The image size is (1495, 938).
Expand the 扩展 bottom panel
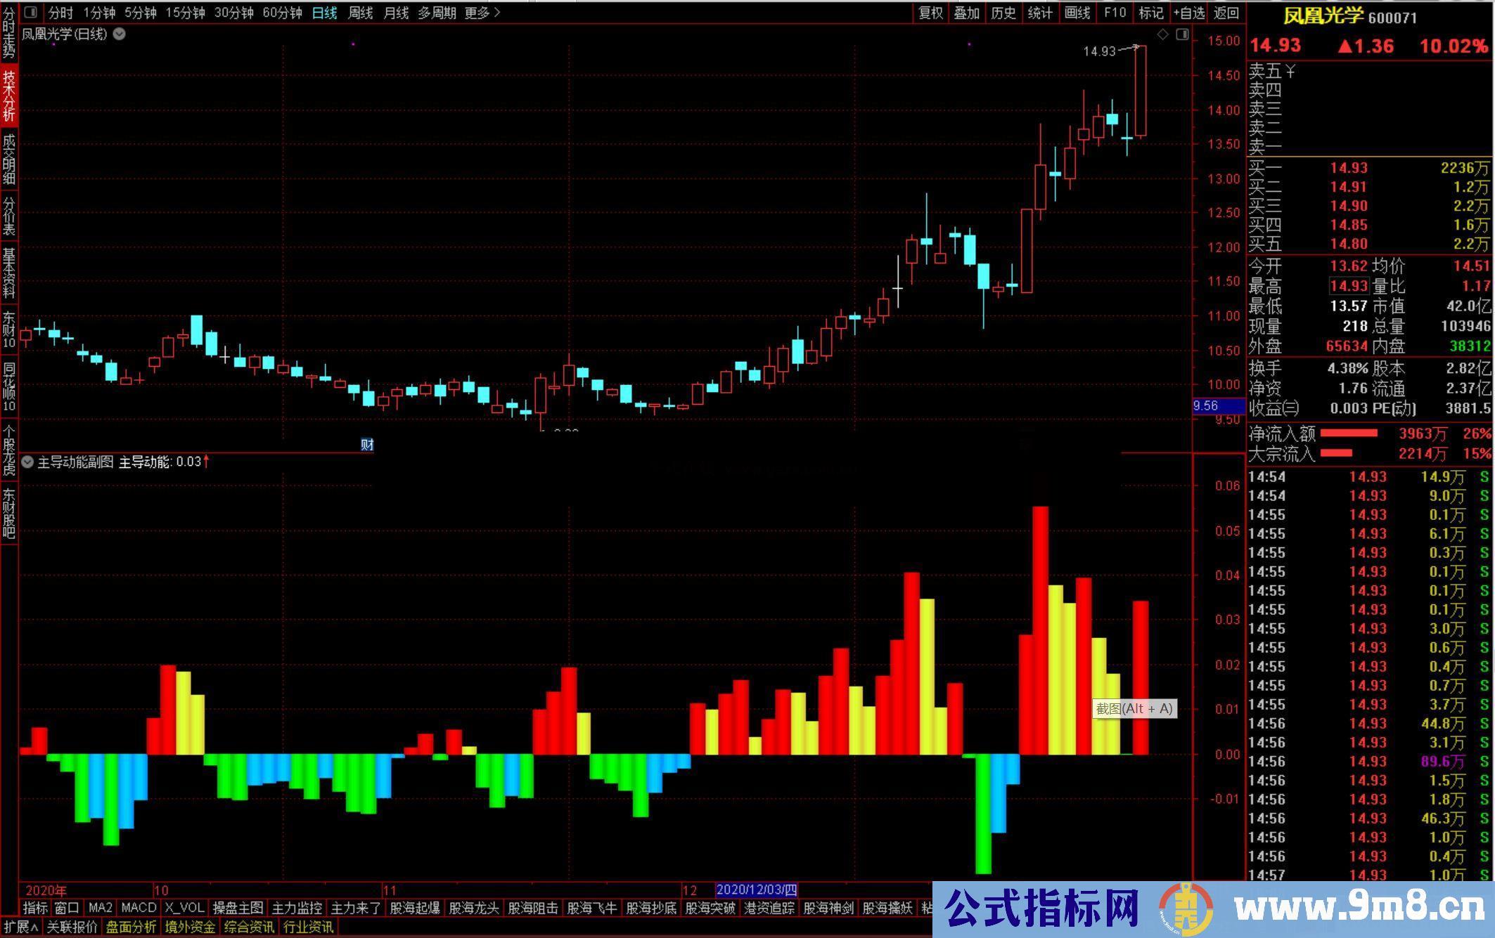(x=20, y=927)
